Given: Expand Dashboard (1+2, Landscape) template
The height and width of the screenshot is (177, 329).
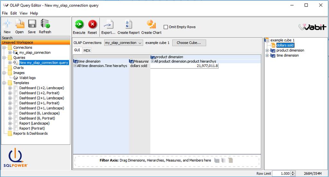Looking at the screenshot, I should click(10, 88).
